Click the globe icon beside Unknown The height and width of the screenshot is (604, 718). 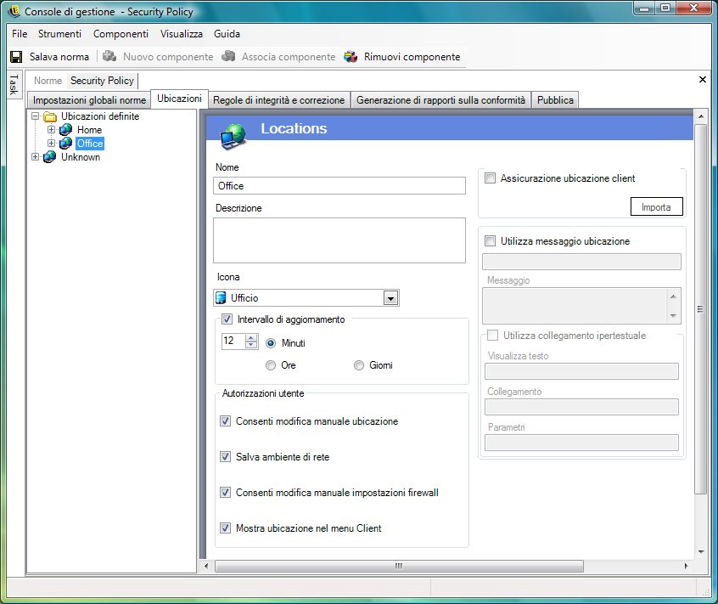coord(50,157)
